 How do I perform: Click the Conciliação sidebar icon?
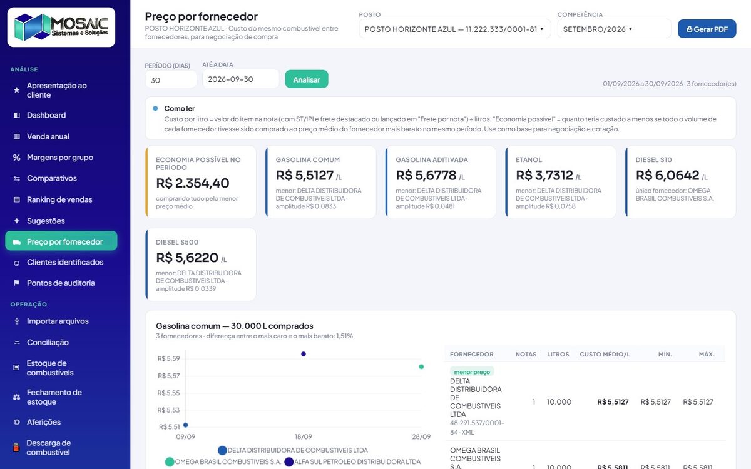click(x=17, y=343)
